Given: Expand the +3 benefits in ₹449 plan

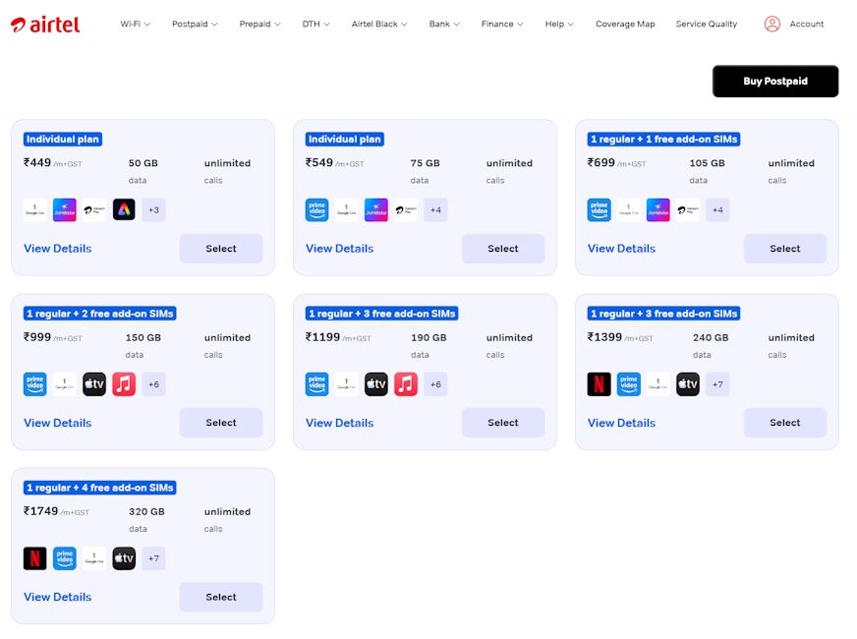Looking at the screenshot, I should click(x=153, y=209).
